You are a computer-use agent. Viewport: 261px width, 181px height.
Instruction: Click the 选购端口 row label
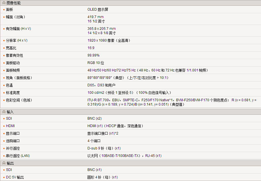(x=13, y=141)
